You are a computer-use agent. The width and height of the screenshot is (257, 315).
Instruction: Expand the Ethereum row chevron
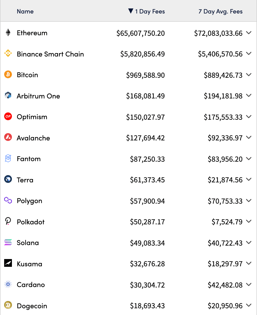(249, 33)
